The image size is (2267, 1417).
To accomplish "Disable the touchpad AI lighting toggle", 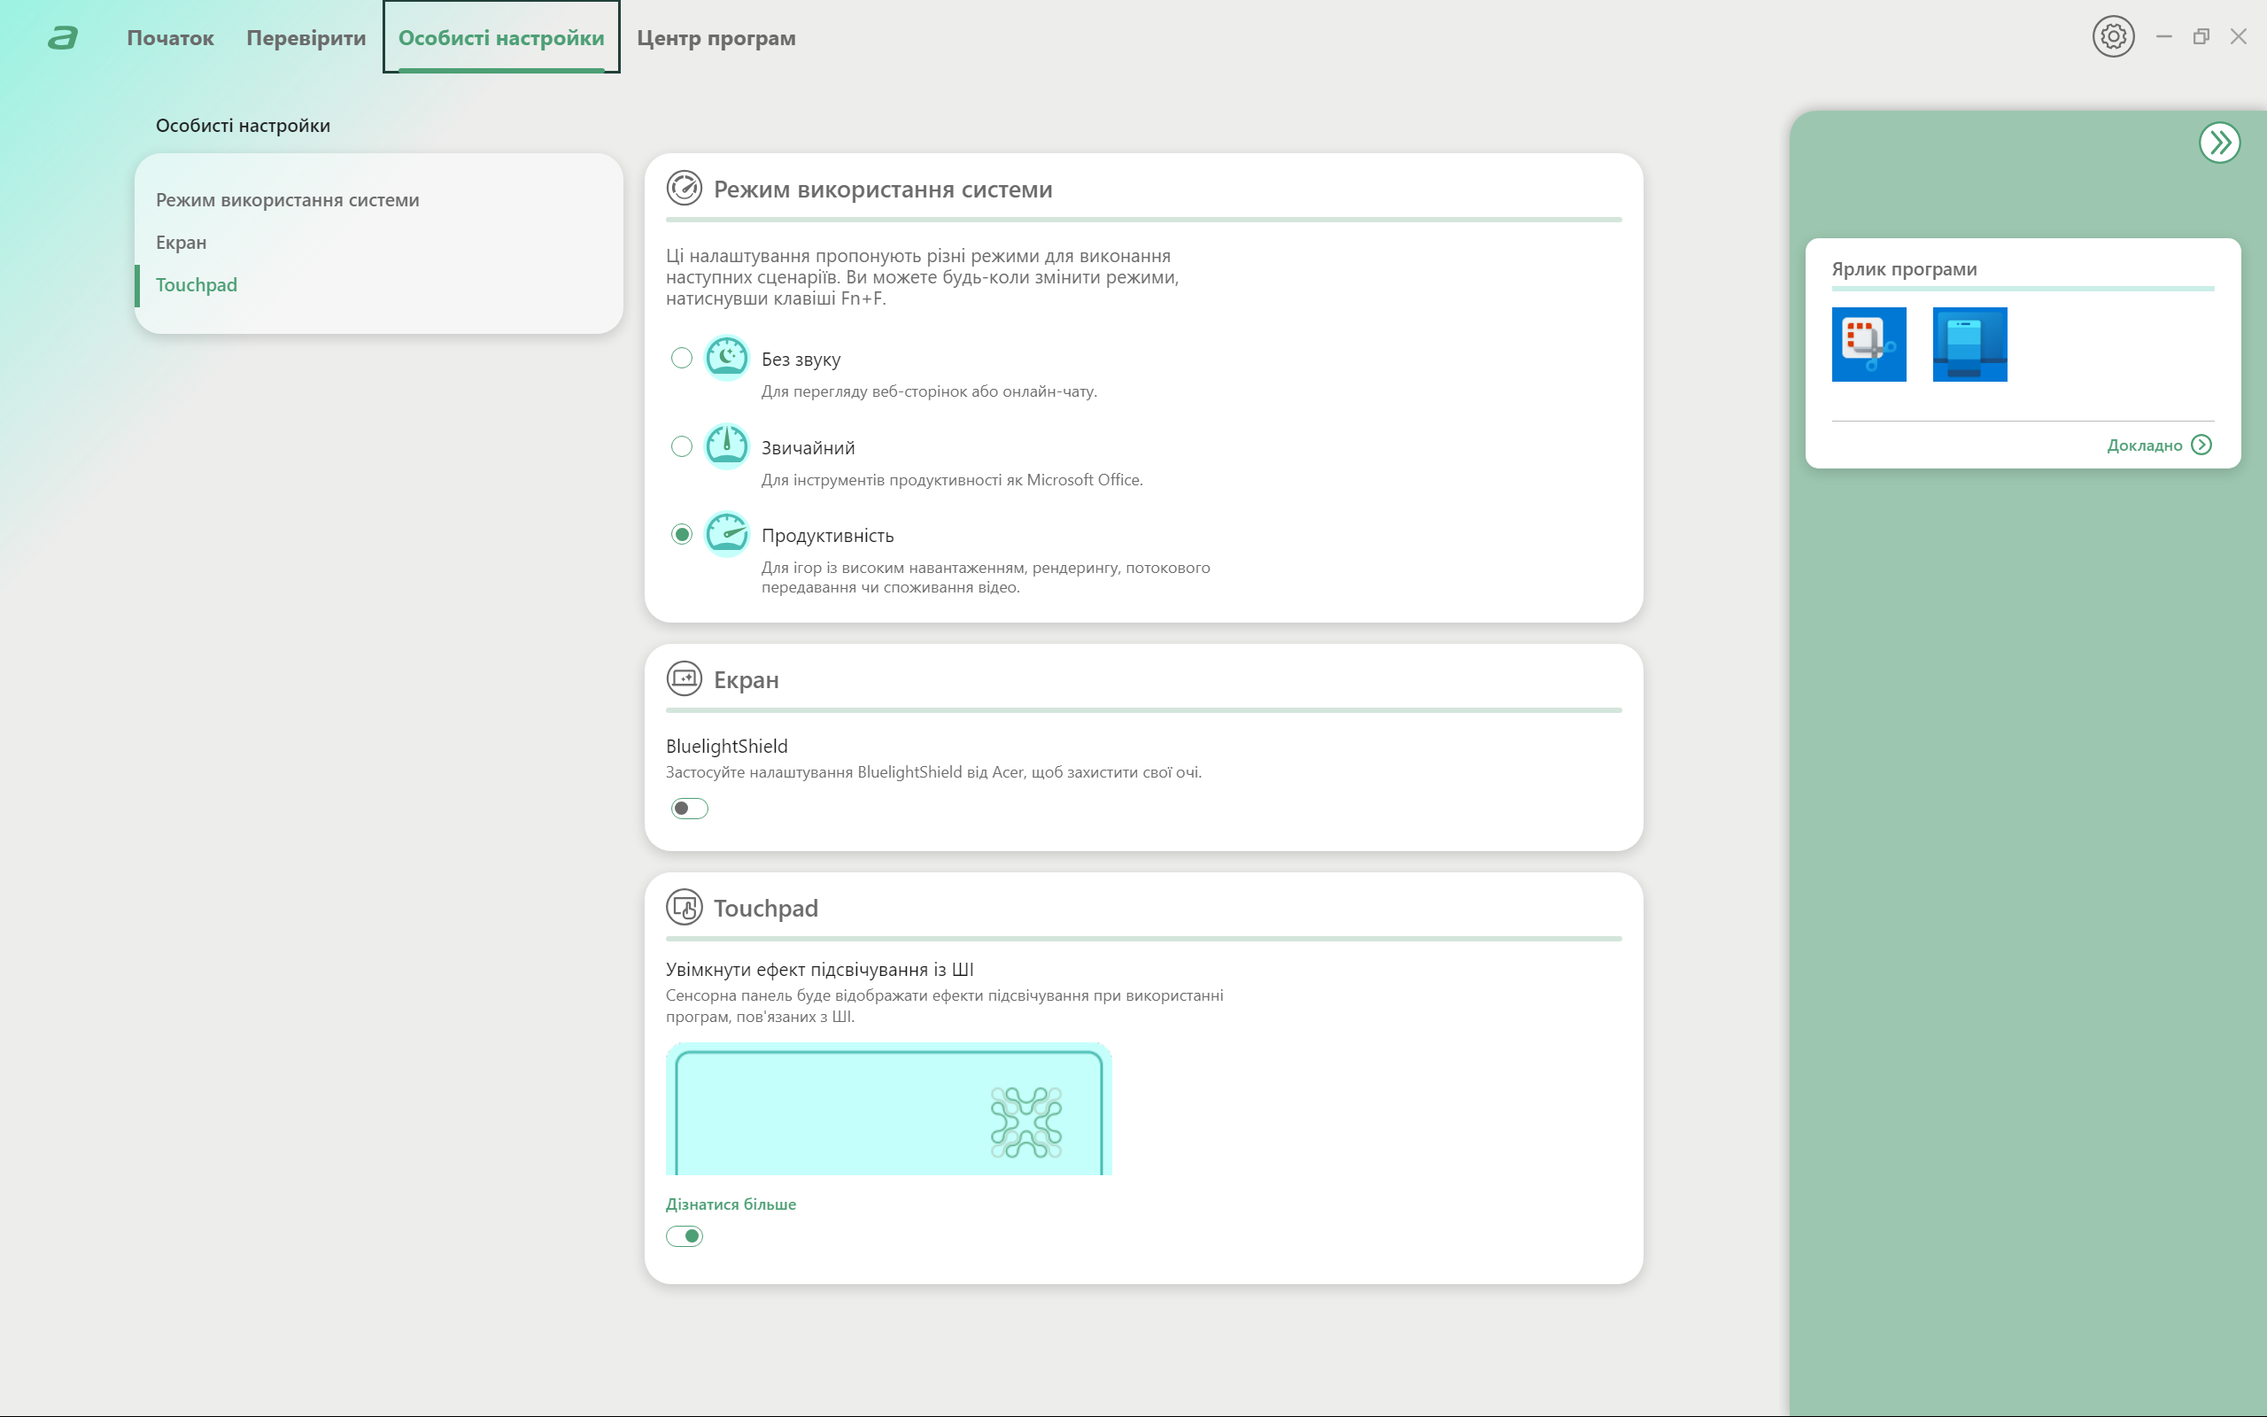I will click(685, 1236).
